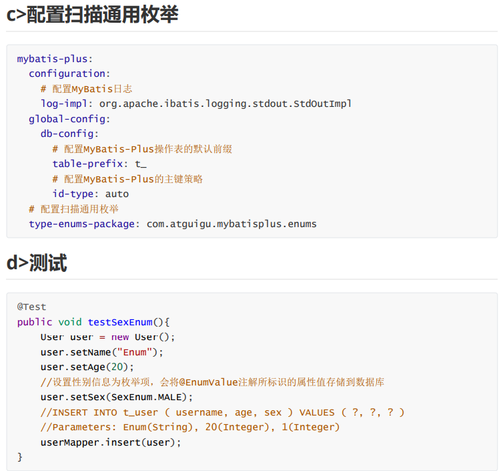
Task: Click the "# 配置MyBatis日志" comment
Action: pos(87,89)
